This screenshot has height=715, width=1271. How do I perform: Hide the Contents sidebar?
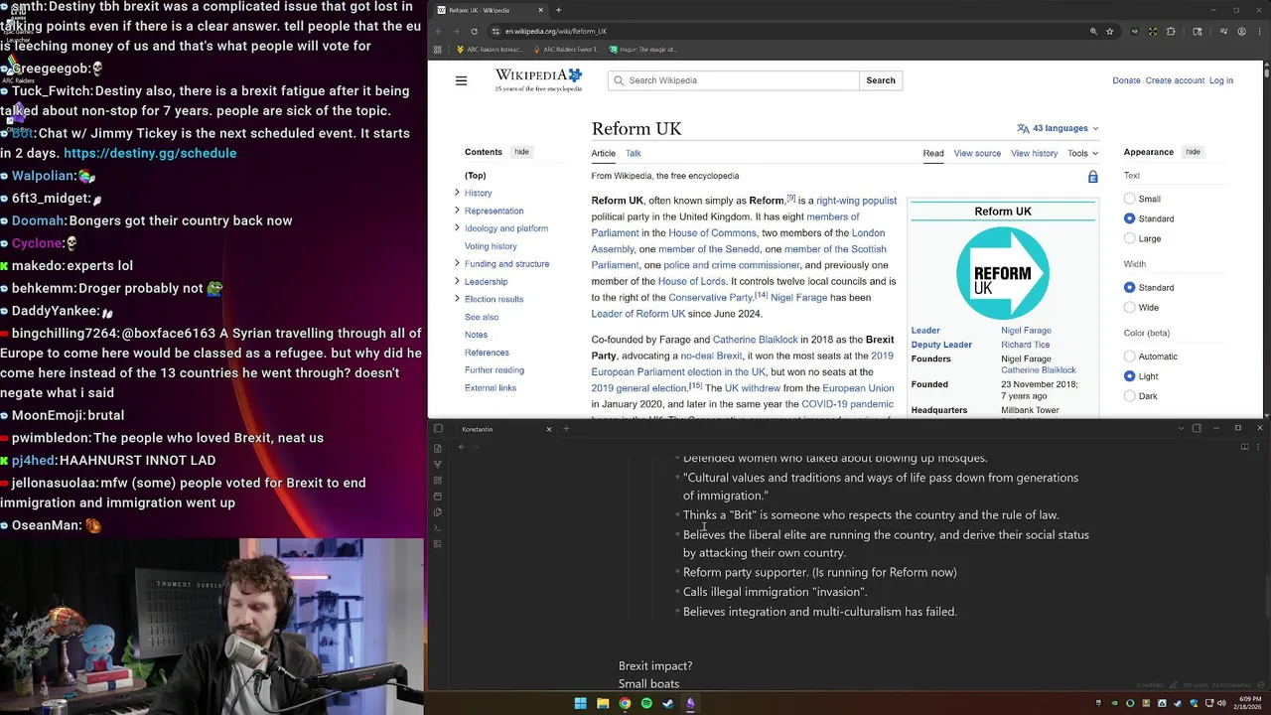(x=521, y=152)
